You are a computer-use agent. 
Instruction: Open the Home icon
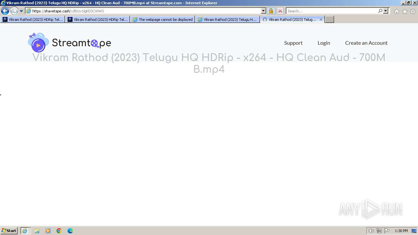(396, 11)
